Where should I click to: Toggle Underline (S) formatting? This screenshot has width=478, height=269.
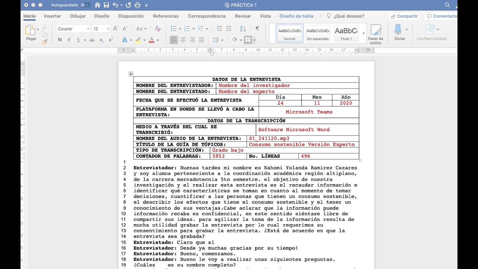(x=78, y=40)
